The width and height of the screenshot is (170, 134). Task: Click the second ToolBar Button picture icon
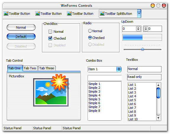point(38,14)
